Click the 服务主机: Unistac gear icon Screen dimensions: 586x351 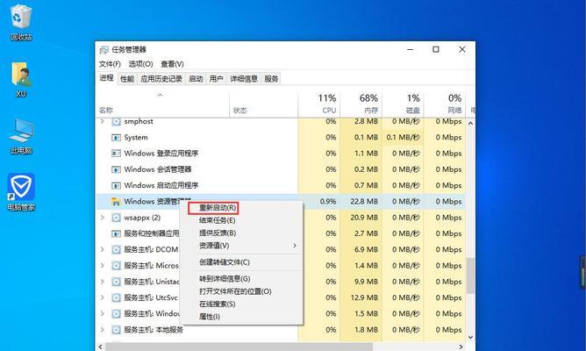pos(116,282)
